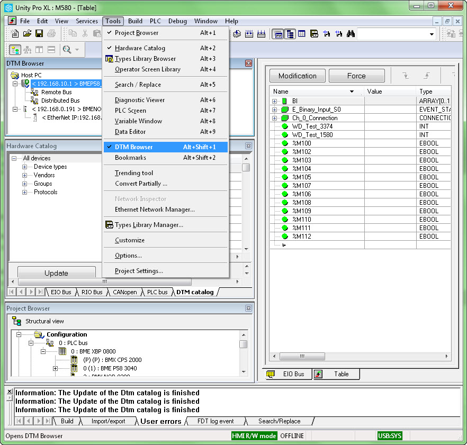Click the build project stack icon
This screenshot has width=467, height=445.
coord(237,34)
